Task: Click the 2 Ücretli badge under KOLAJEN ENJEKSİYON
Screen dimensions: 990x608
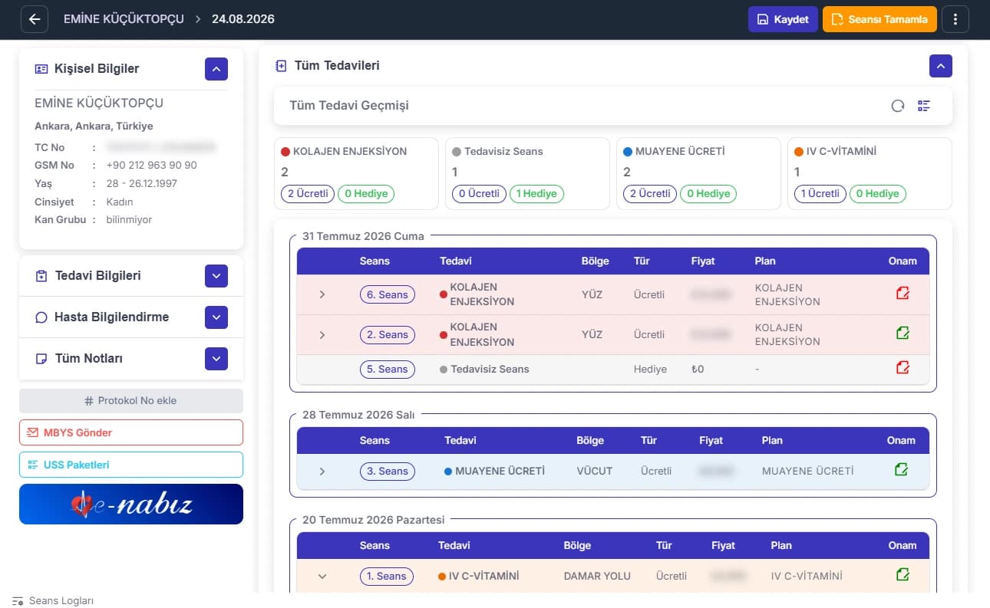Action: tap(308, 194)
